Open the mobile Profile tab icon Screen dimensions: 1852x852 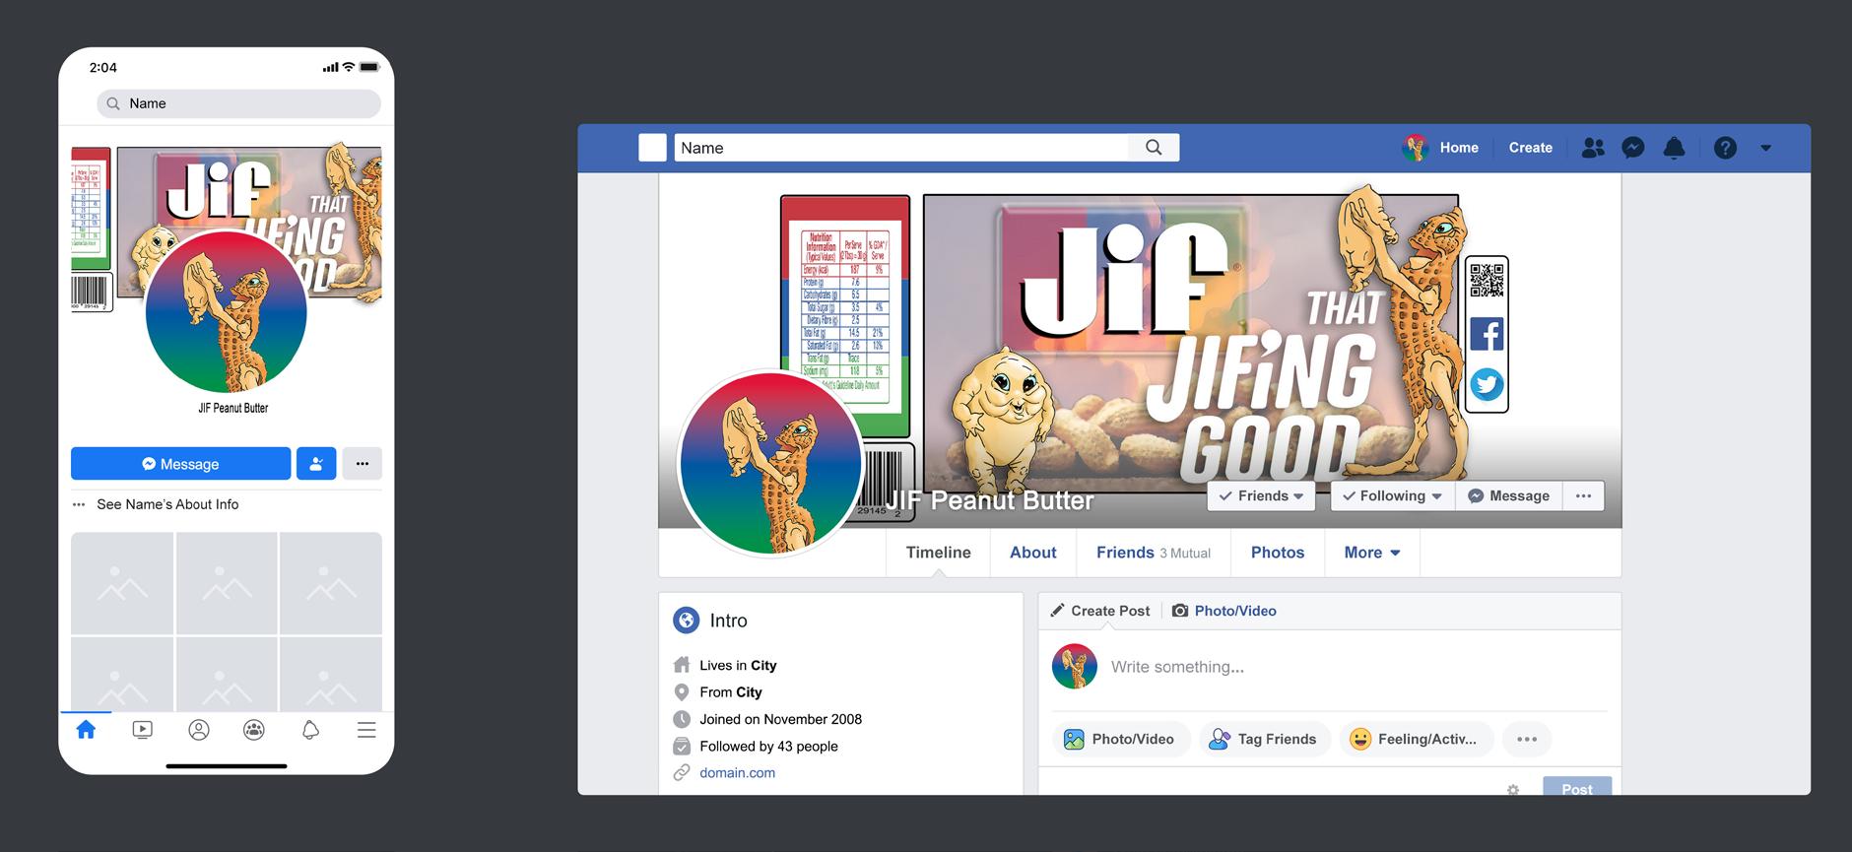point(199,730)
